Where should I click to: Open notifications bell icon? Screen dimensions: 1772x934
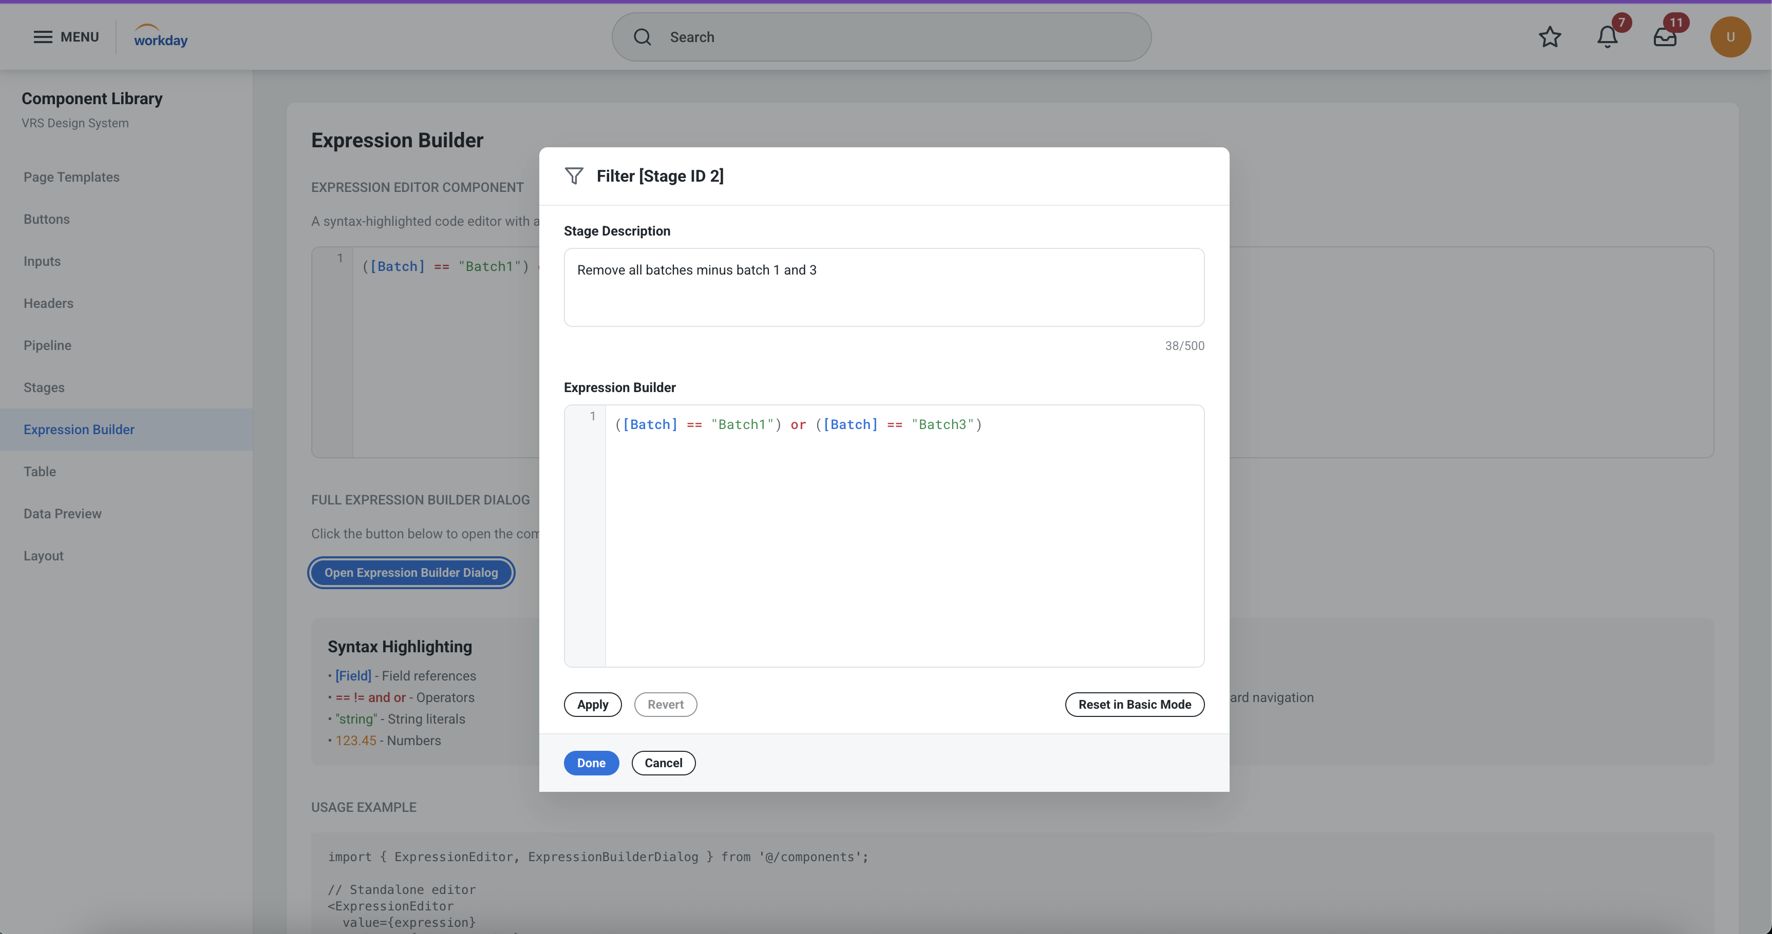tap(1607, 37)
